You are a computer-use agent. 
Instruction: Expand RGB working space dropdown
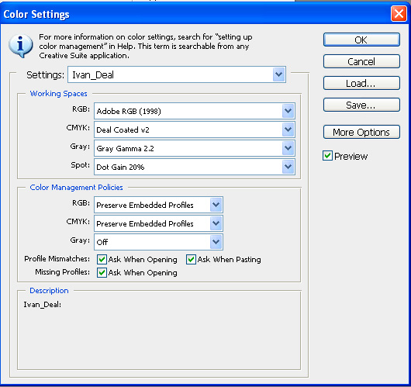(x=195, y=111)
